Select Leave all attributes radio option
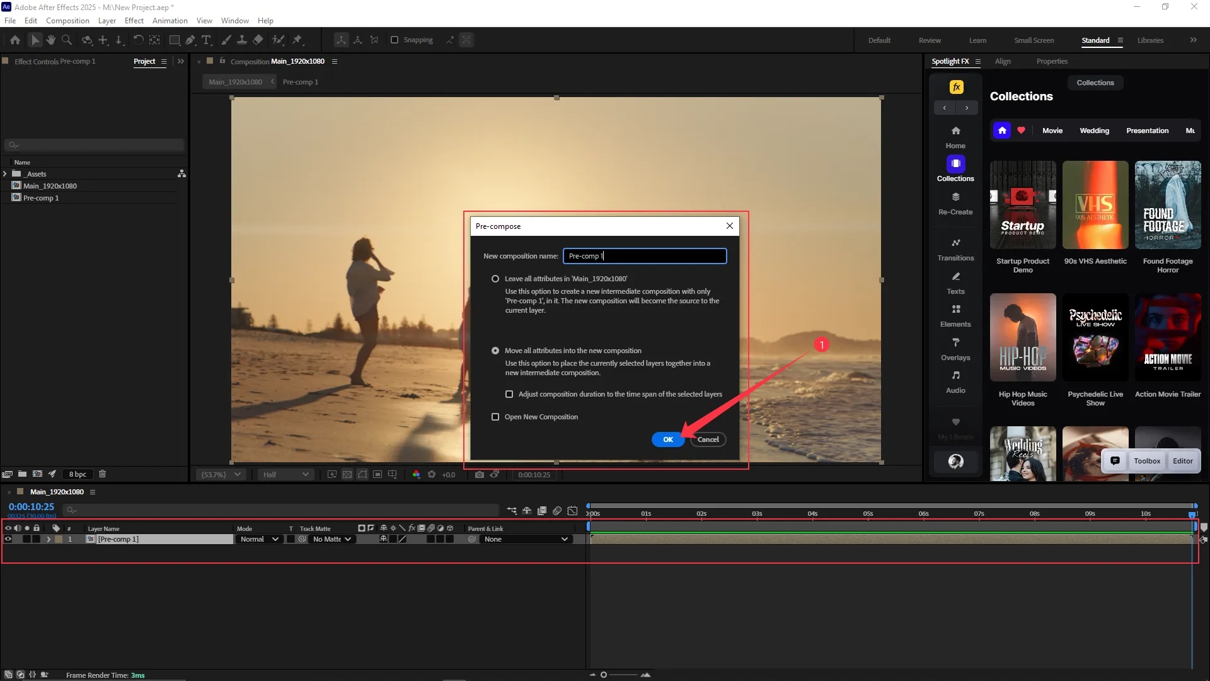This screenshot has width=1210, height=681. point(495,279)
